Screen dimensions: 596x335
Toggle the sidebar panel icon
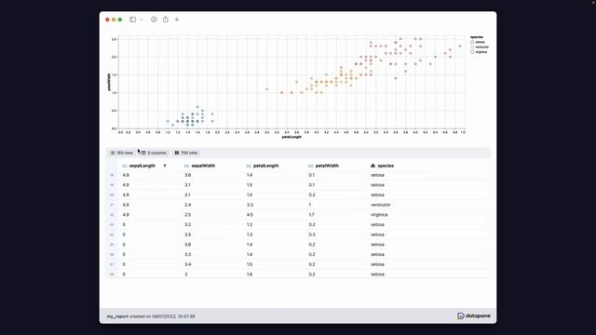pos(132,20)
